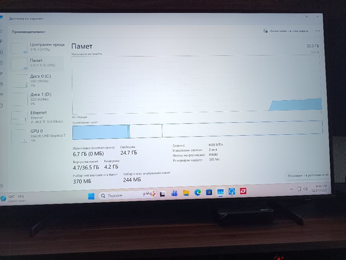Click the 32.0 ГБ total memory label

point(313,46)
